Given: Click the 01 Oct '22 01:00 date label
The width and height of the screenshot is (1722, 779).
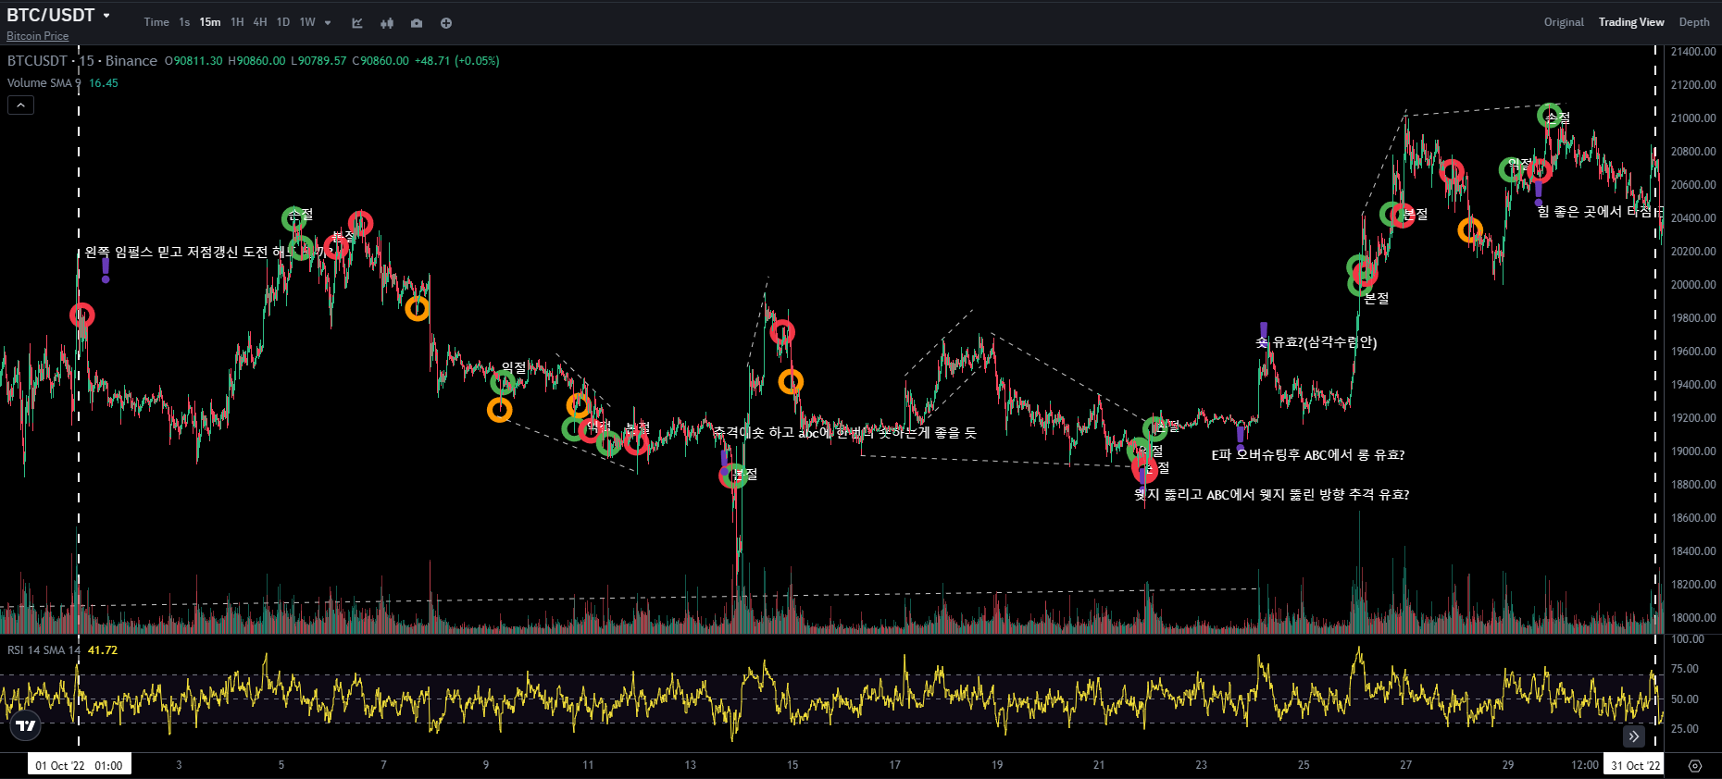Looking at the screenshot, I should [80, 765].
